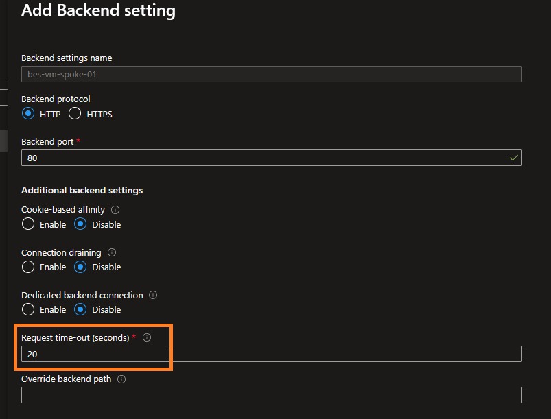Click the Cookie-based affinity info icon

pyautogui.click(x=115, y=210)
